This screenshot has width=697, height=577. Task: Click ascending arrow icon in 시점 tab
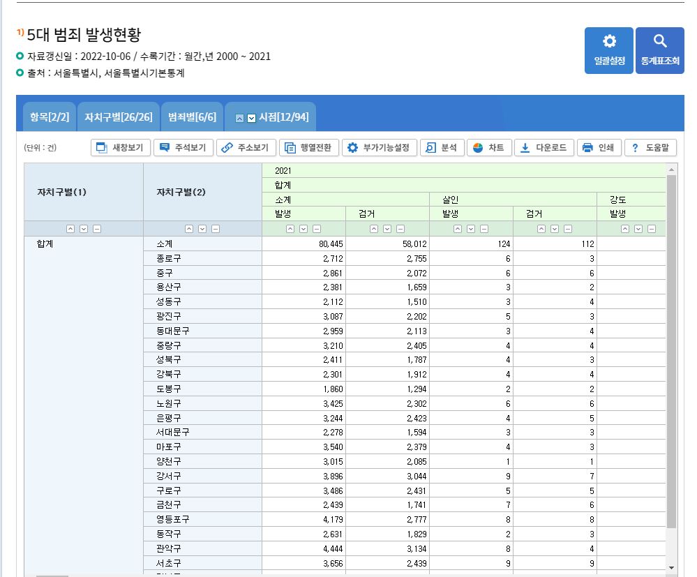tap(239, 118)
